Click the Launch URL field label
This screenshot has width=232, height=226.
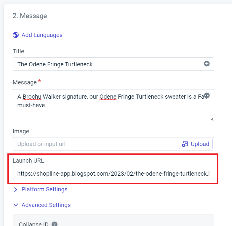[28, 161]
